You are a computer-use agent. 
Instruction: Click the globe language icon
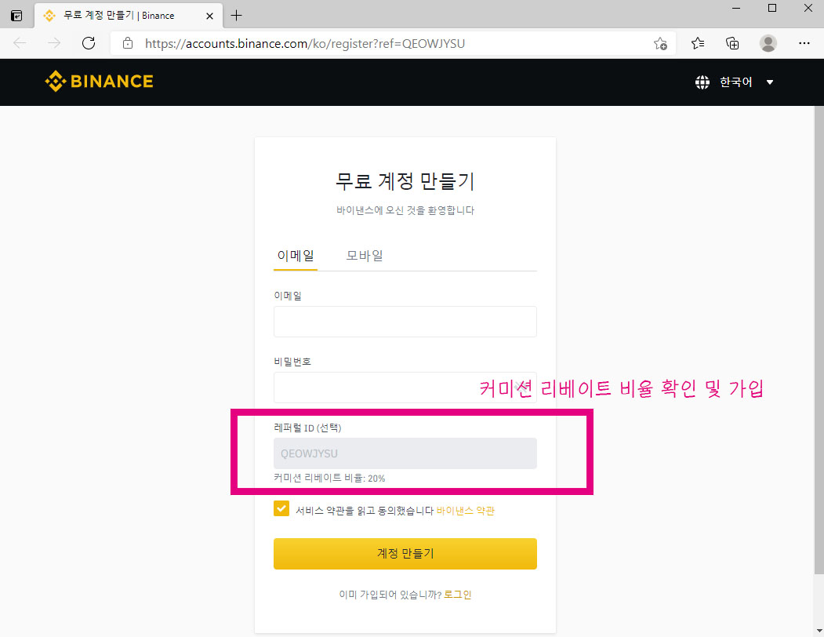702,82
